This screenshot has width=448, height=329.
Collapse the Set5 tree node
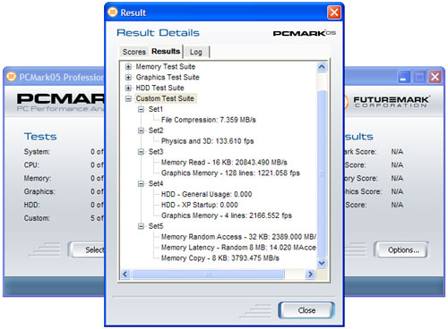tap(141, 226)
